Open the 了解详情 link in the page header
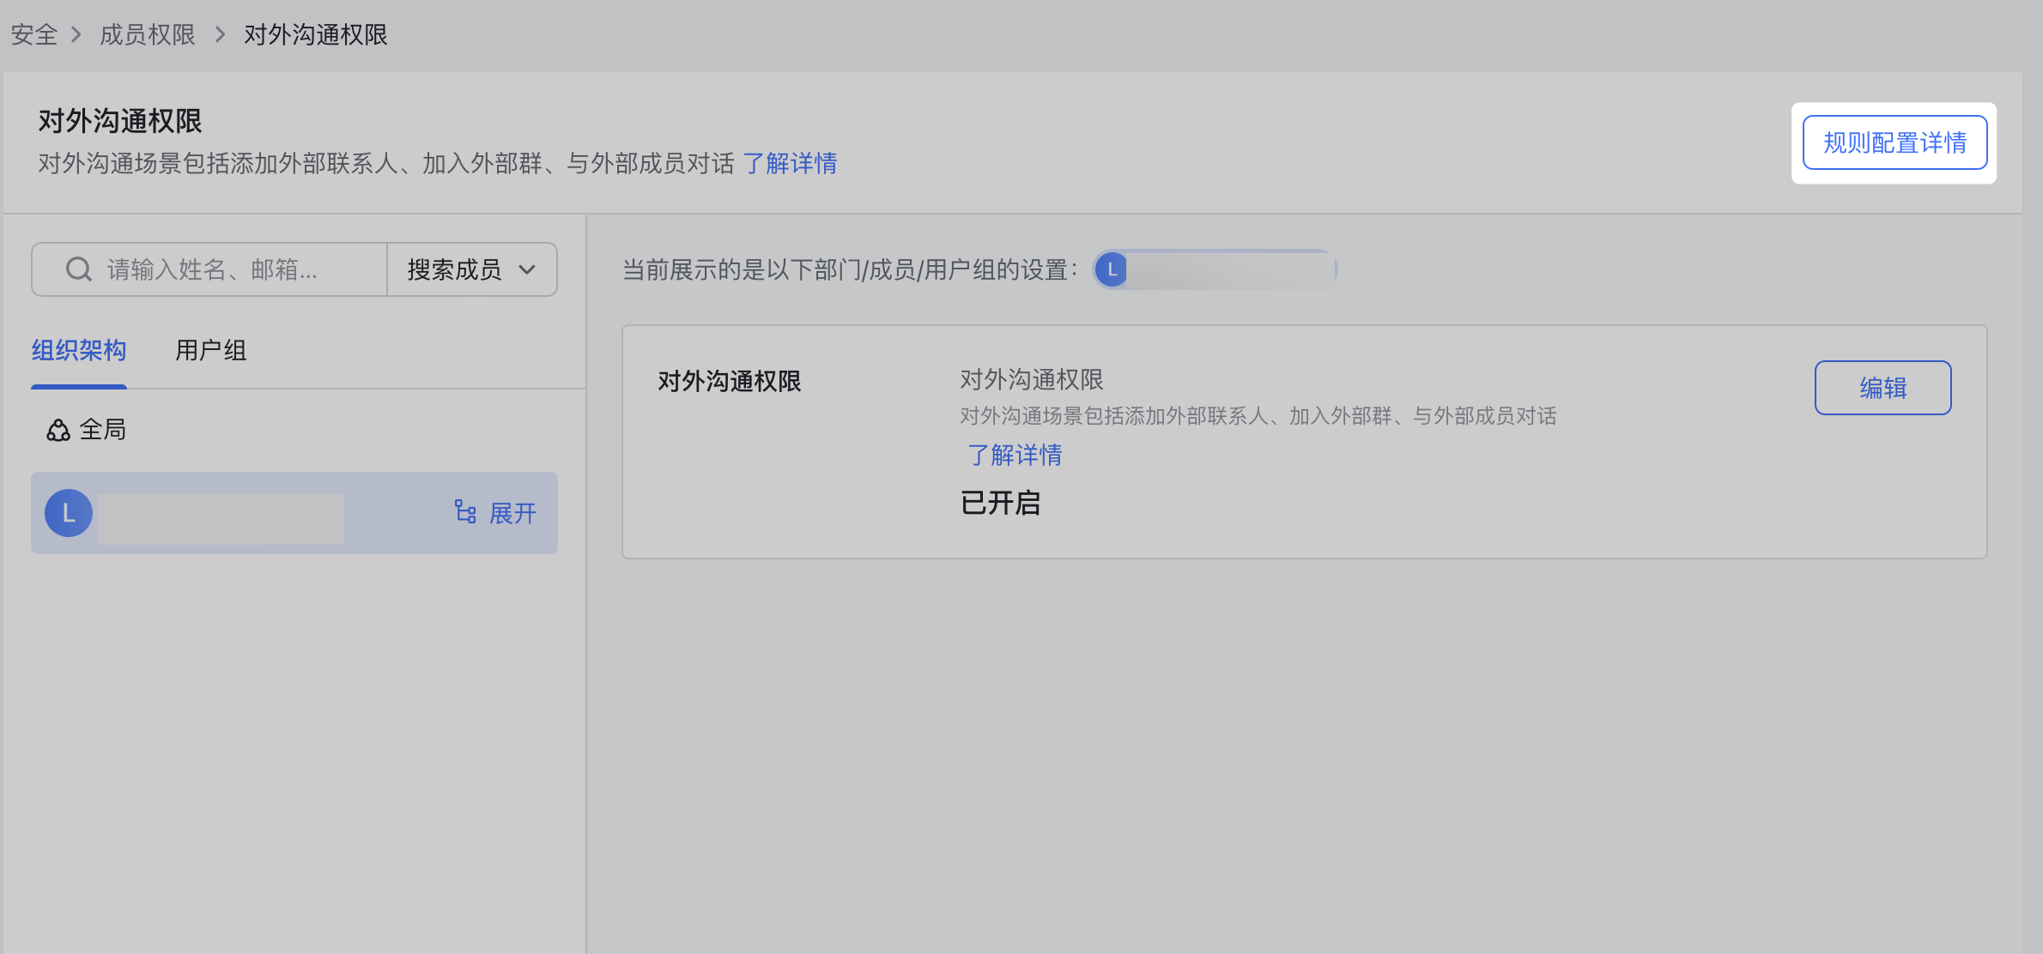The height and width of the screenshot is (954, 2043). (x=790, y=163)
